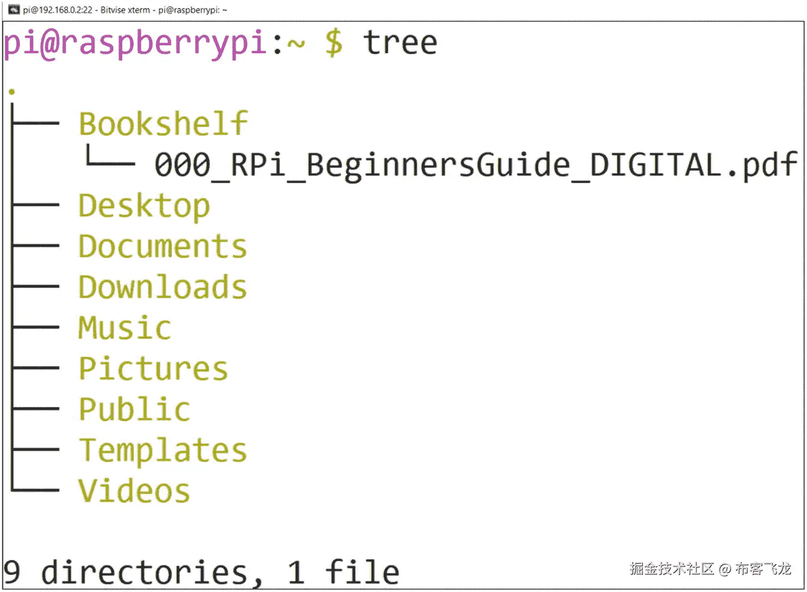
Task: Select the Pictures directory name
Action: pyautogui.click(x=153, y=368)
